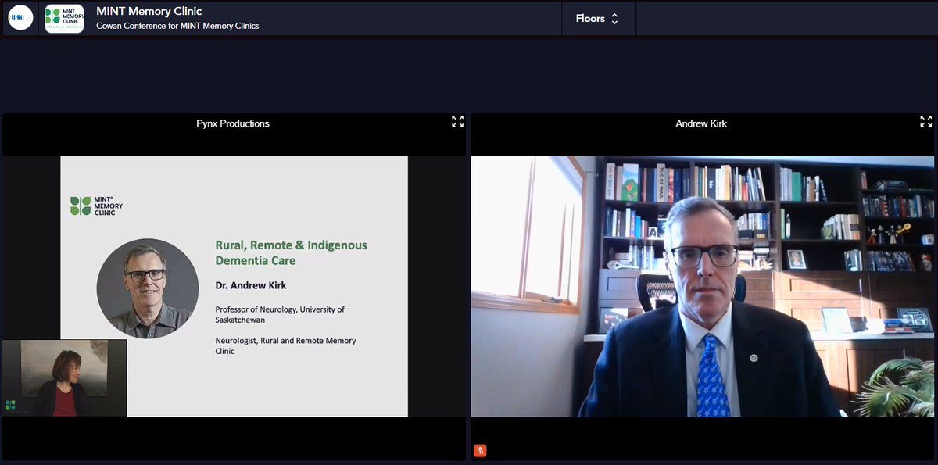Click the picture-in-picture host video thumbnail
The image size is (938, 465).
click(64, 377)
